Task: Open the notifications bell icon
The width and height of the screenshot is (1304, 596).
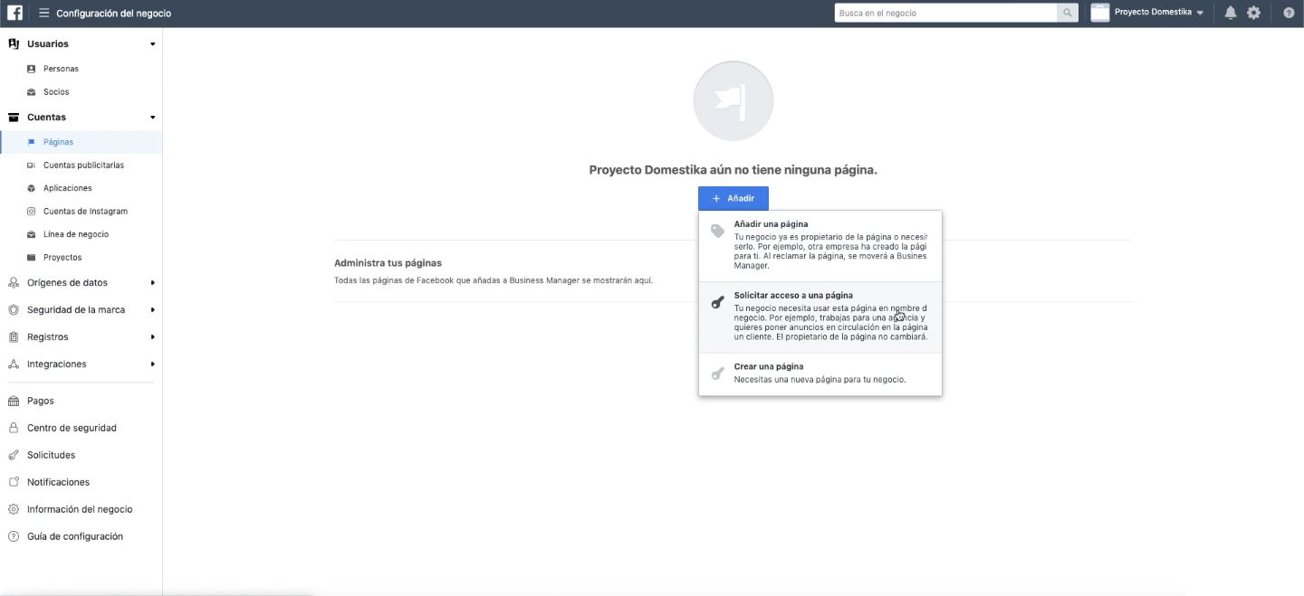Action: pos(1230,13)
